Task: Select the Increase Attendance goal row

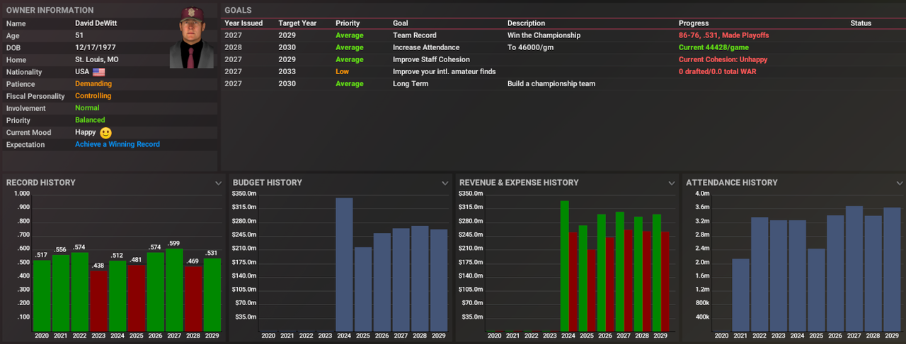Action: click(562, 47)
